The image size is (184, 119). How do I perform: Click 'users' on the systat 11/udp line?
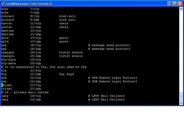(64, 27)
